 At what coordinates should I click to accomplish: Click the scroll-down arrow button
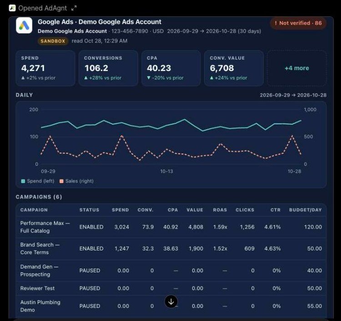(x=171, y=301)
